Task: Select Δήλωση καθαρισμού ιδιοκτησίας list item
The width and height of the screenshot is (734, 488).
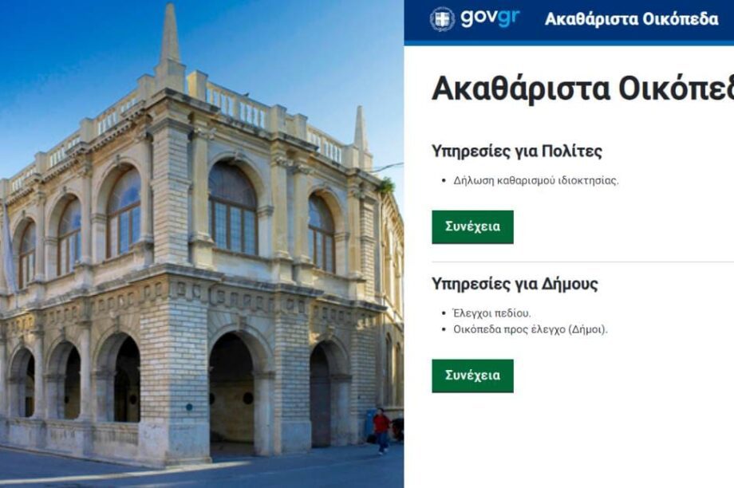Action: tap(535, 180)
